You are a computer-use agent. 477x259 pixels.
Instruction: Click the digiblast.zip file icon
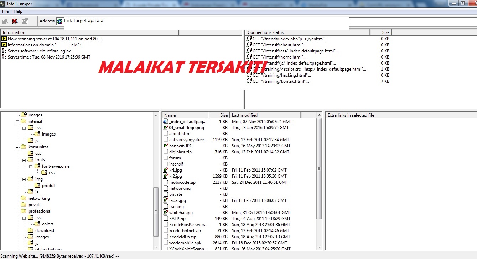(166, 152)
